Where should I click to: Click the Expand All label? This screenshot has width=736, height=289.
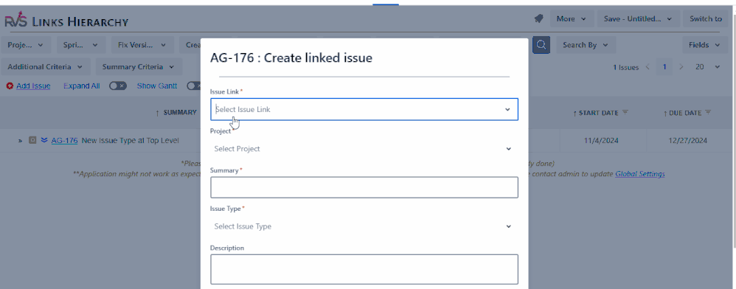[x=82, y=86]
